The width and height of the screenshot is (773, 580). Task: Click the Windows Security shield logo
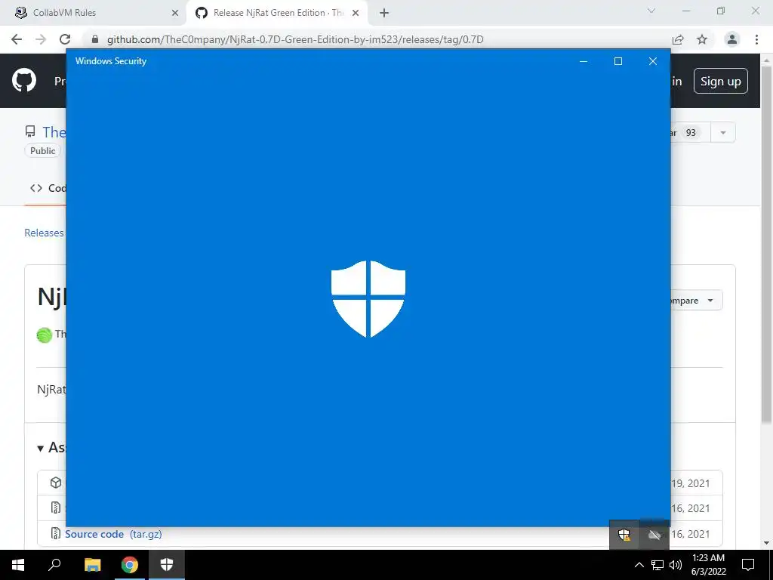[x=368, y=299]
